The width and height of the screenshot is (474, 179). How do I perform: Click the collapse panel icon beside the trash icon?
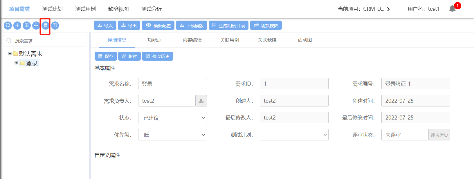[x=55, y=26]
